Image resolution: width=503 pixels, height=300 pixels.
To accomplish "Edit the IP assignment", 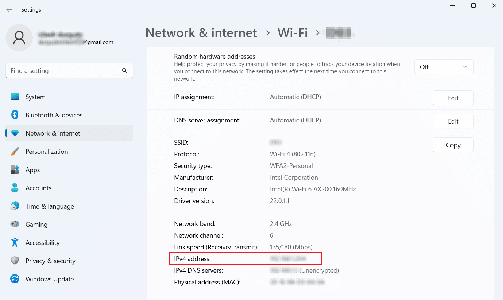I will point(453,98).
